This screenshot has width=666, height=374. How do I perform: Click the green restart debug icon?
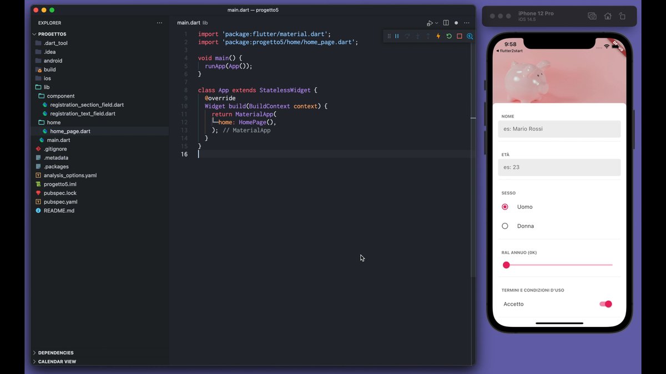pos(449,36)
